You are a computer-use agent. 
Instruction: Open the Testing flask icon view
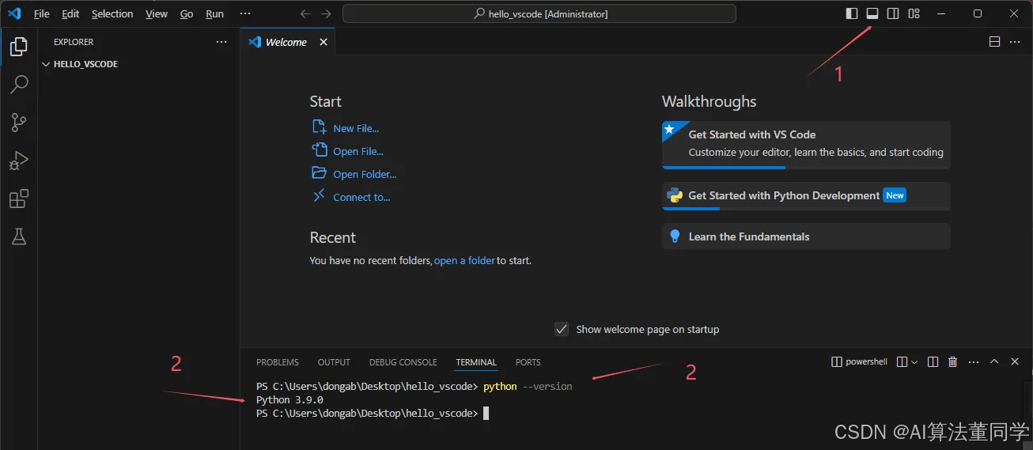(19, 236)
